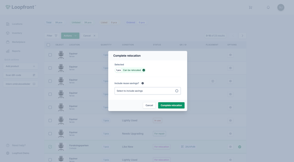Click the Needs Upgrading condition text

click(x=133, y=134)
